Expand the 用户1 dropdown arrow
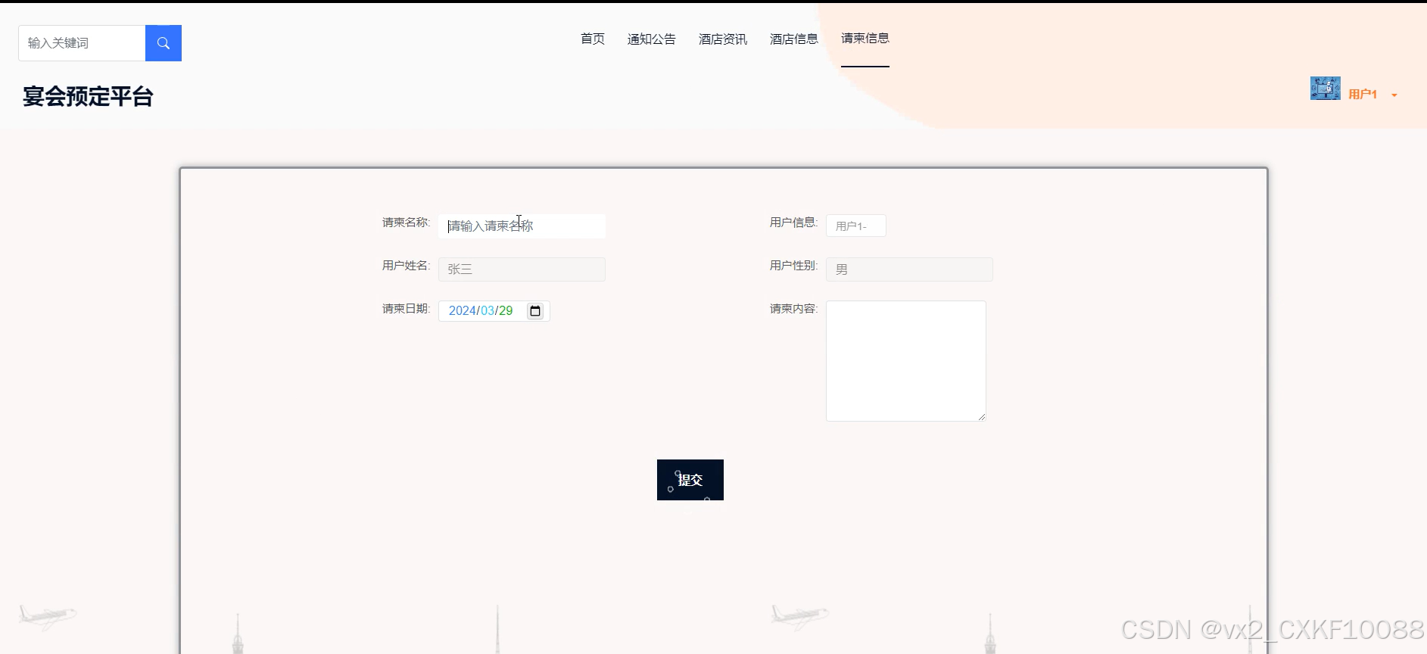Screen dimensions: 1427x654 (1394, 95)
